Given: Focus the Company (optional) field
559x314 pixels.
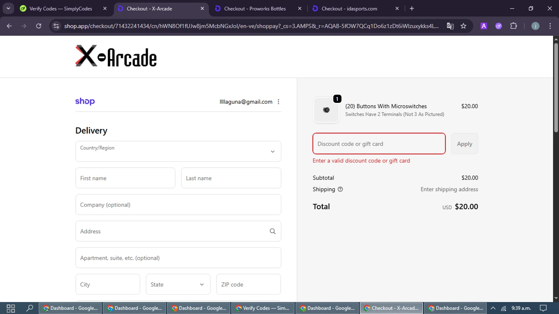Looking at the screenshot, I should (178, 204).
